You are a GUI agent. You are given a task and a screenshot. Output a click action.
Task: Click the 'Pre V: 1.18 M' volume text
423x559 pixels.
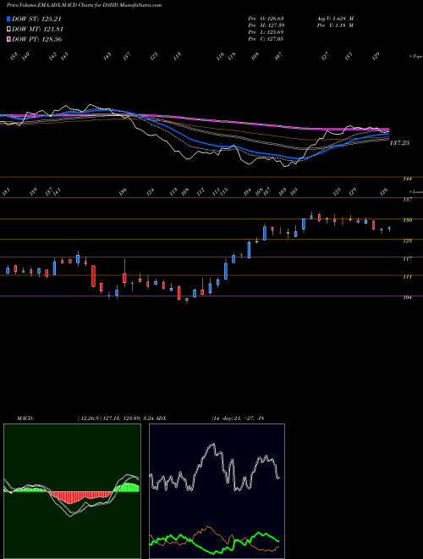tap(335, 25)
